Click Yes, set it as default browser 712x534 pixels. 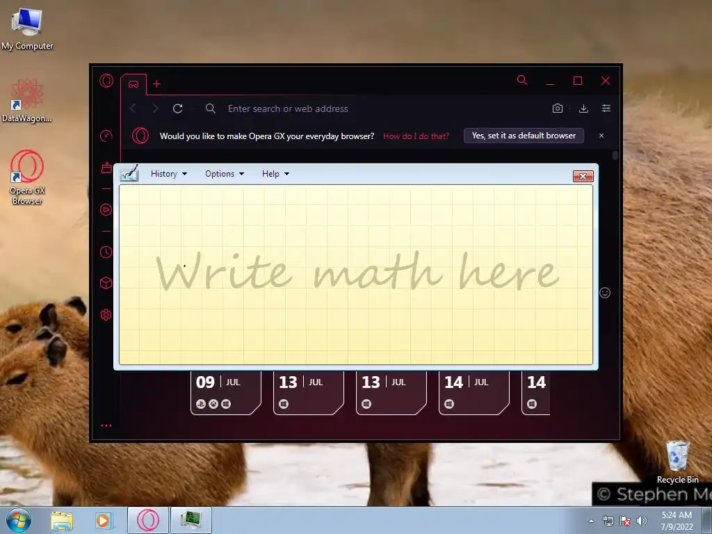[524, 136]
